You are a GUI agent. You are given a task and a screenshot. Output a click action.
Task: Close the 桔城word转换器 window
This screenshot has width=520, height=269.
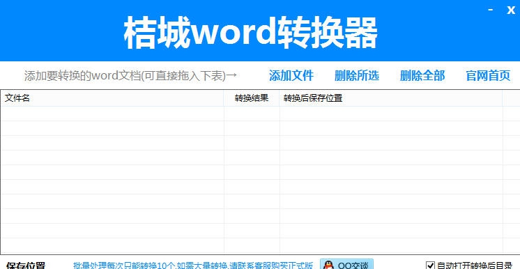coord(511,10)
